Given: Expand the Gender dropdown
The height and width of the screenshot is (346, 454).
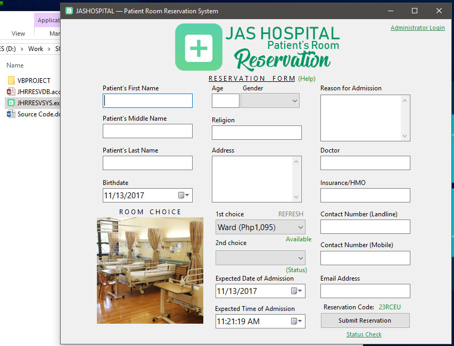Looking at the screenshot, I should [x=295, y=100].
